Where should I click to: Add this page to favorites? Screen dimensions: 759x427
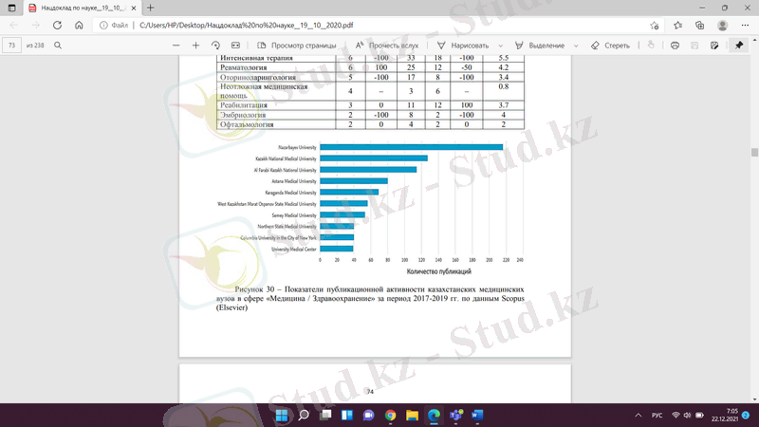655,25
